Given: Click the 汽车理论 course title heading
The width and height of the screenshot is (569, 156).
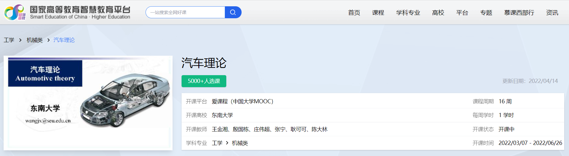Looking at the screenshot, I should pos(204,63).
